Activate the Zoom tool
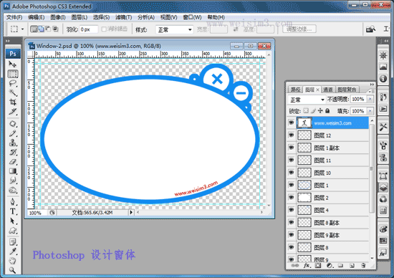 pos(13,270)
